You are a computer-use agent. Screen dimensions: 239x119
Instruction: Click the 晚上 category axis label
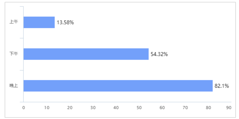[14, 86]
